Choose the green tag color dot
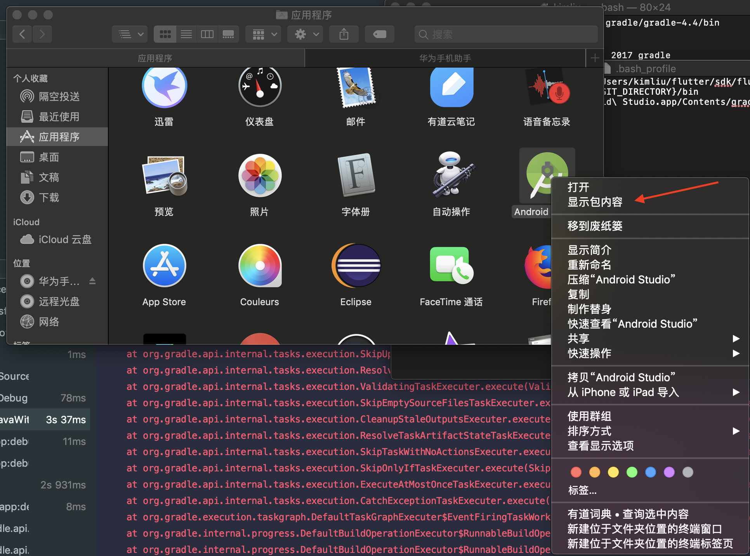 pyautogui.click(x=632, y=472)
